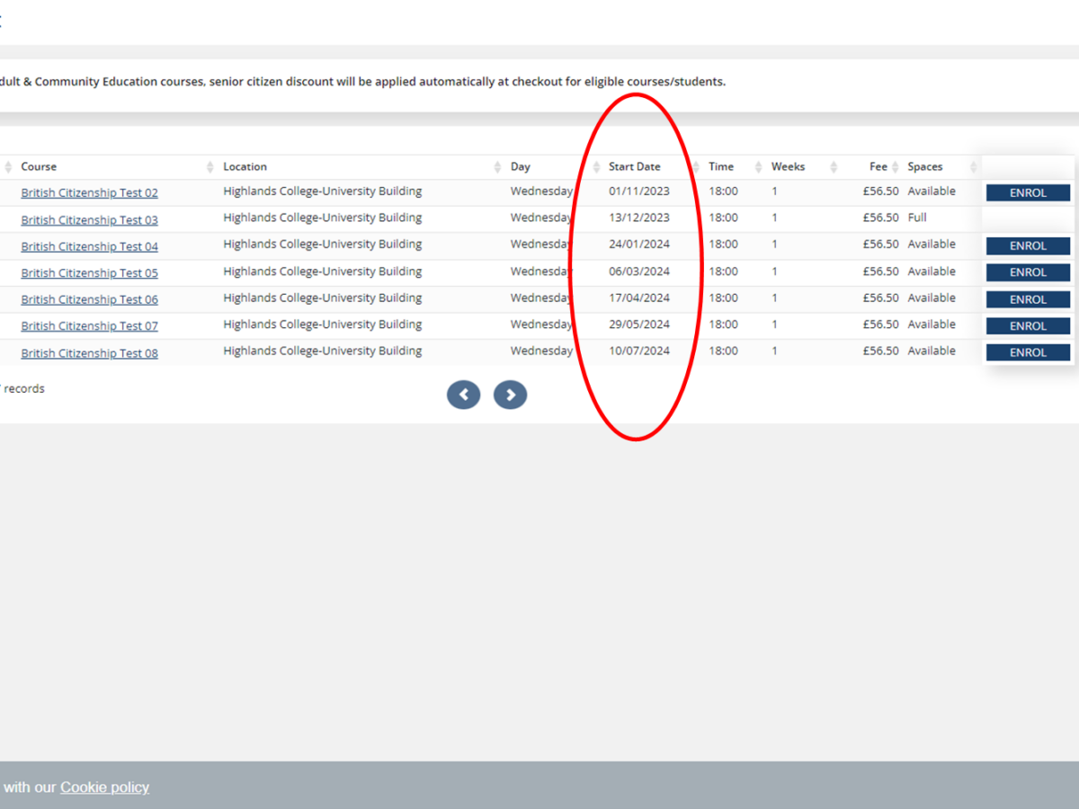The image size is (1079, 809).
Task: Enrol in British Citizenship Test 07
Action: click(x=1028, y=326)
